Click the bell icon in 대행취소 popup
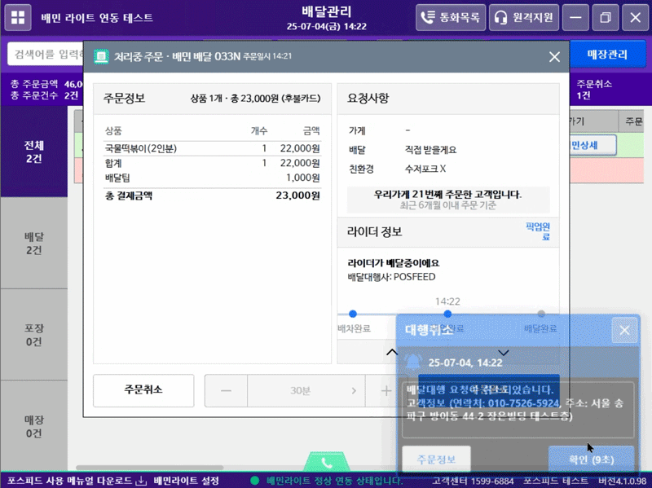The image size is (652, 488). (413, 362)
